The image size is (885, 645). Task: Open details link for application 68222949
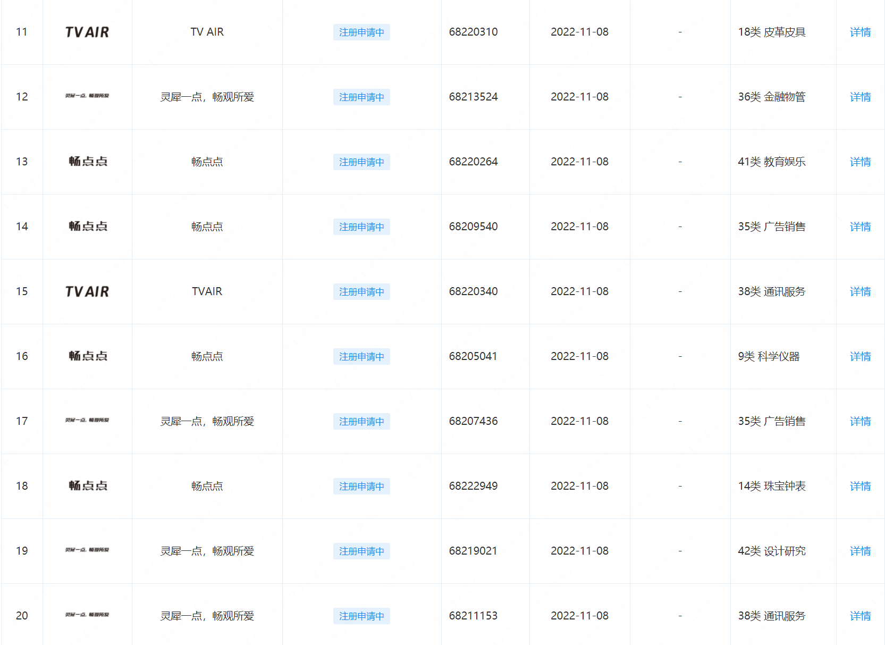coord(860,487)
